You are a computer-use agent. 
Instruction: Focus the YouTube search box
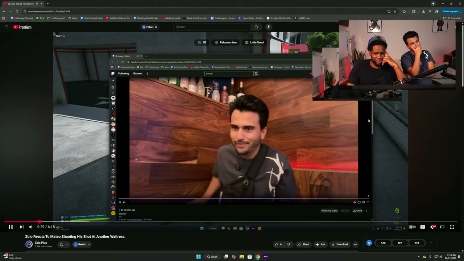212,27
